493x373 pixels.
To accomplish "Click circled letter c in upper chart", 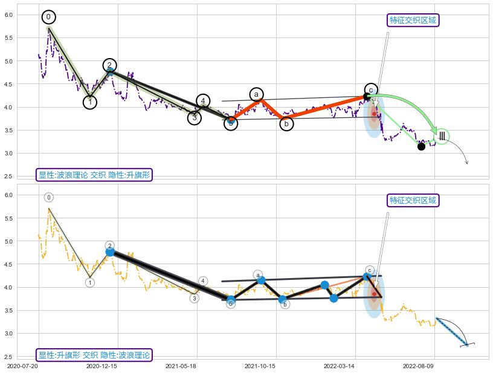I will (x=371, y=90).
